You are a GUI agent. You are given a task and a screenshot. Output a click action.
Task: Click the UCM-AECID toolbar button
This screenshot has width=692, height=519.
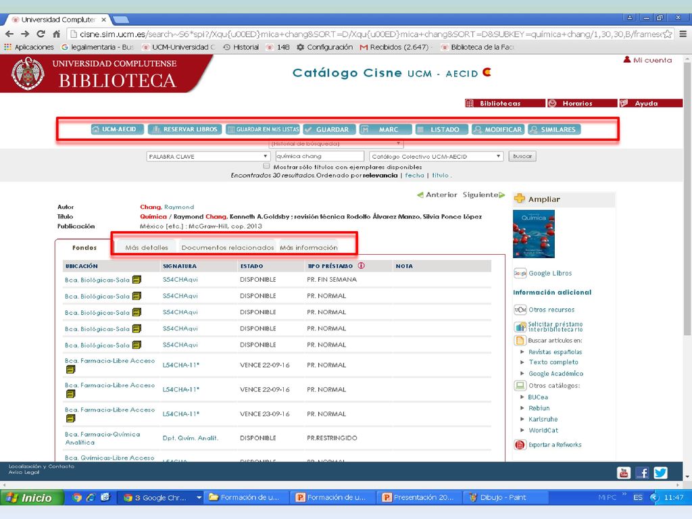(118, 129)
